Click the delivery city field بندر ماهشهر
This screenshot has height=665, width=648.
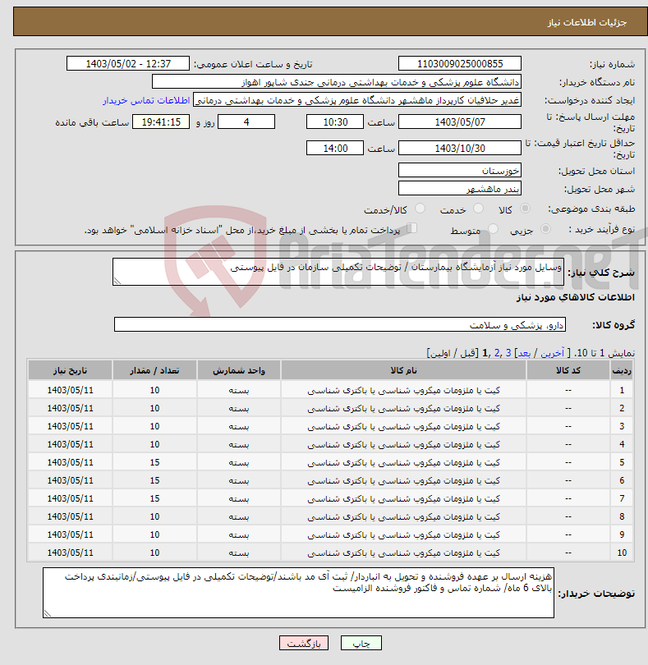(460, 189)
